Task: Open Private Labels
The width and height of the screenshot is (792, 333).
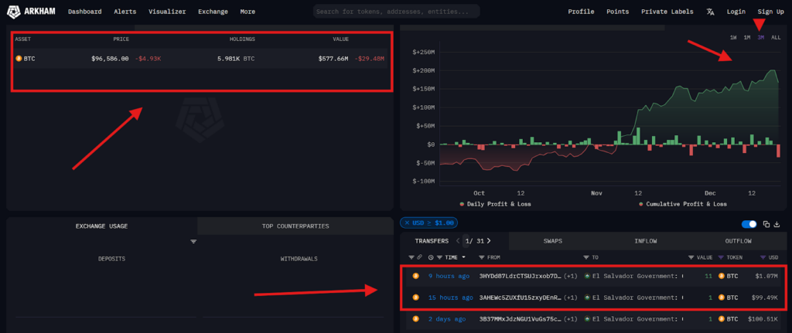Action: (667, 12)
